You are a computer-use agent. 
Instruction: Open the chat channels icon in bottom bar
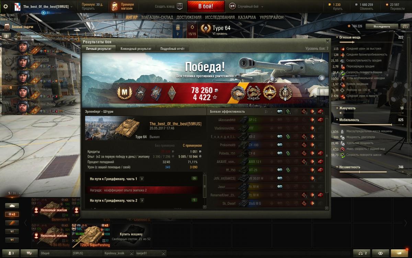[x=29, y=253]
